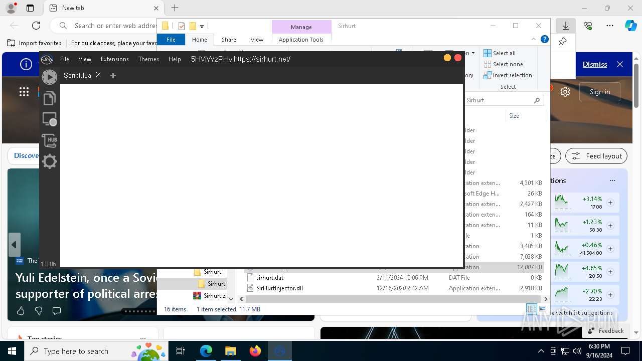
Task: Switch Explorer to large icons view
Action: (x=542, y=309)
